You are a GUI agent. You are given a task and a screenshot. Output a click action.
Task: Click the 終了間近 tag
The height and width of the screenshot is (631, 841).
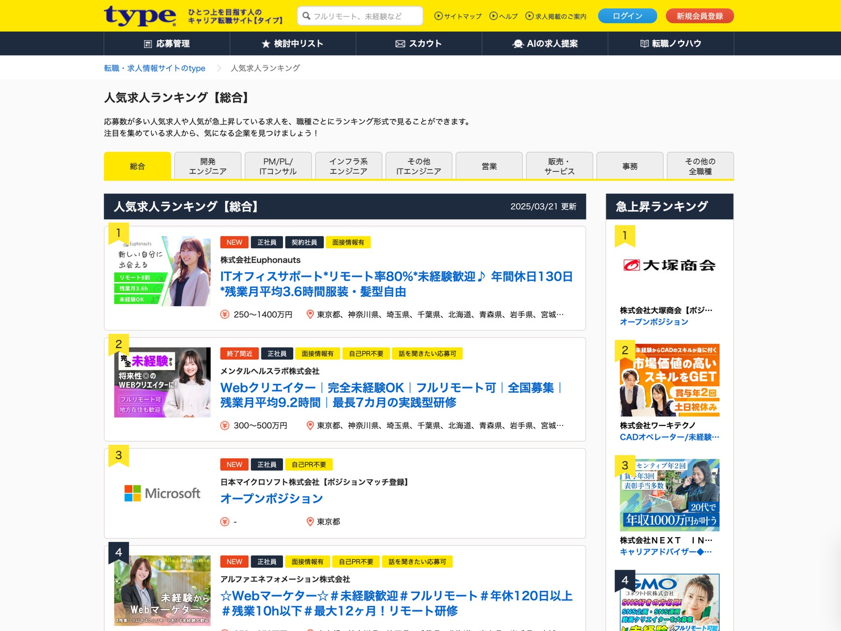click(x=239, y=354)
